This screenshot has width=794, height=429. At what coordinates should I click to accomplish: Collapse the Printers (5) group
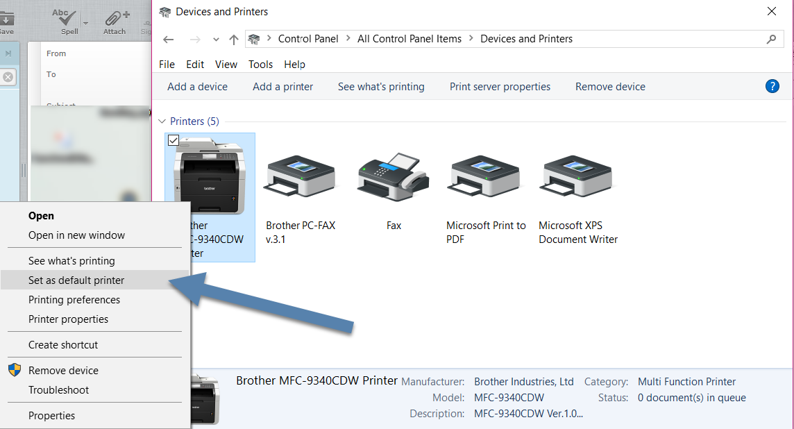(x=162, y=121)
